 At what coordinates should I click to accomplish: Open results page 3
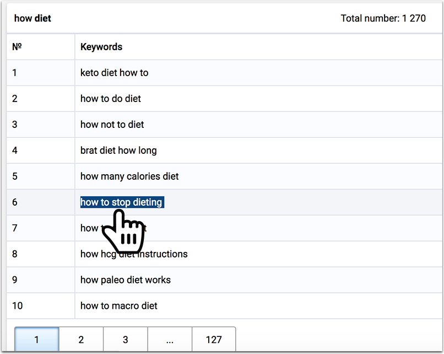(126, 339)
